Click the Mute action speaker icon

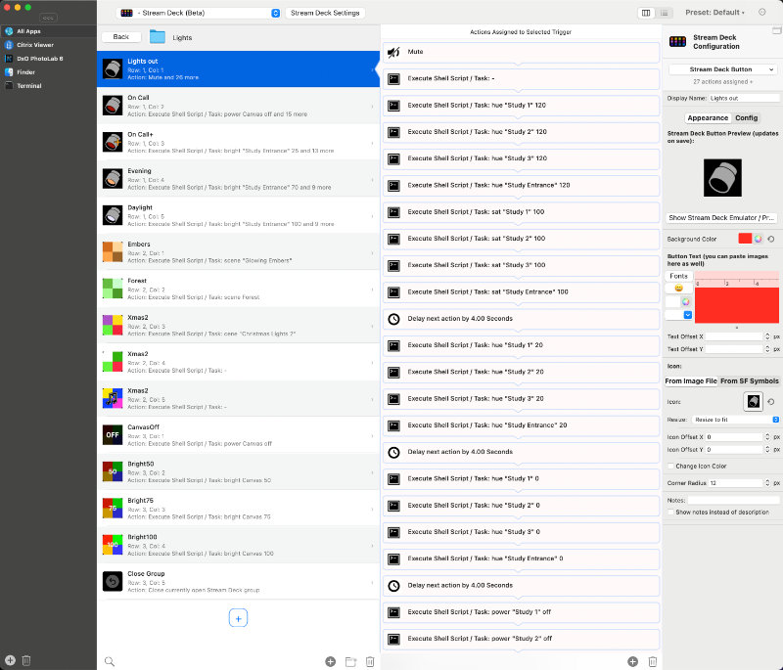tap(393, 52)
